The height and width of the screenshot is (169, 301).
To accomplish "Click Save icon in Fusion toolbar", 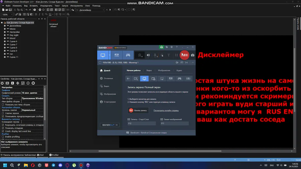I will click(10, 10).
